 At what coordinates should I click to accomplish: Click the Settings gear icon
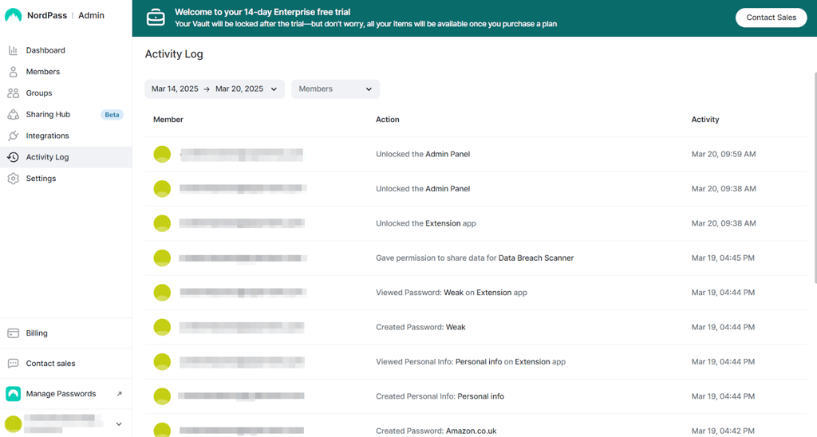13,179
